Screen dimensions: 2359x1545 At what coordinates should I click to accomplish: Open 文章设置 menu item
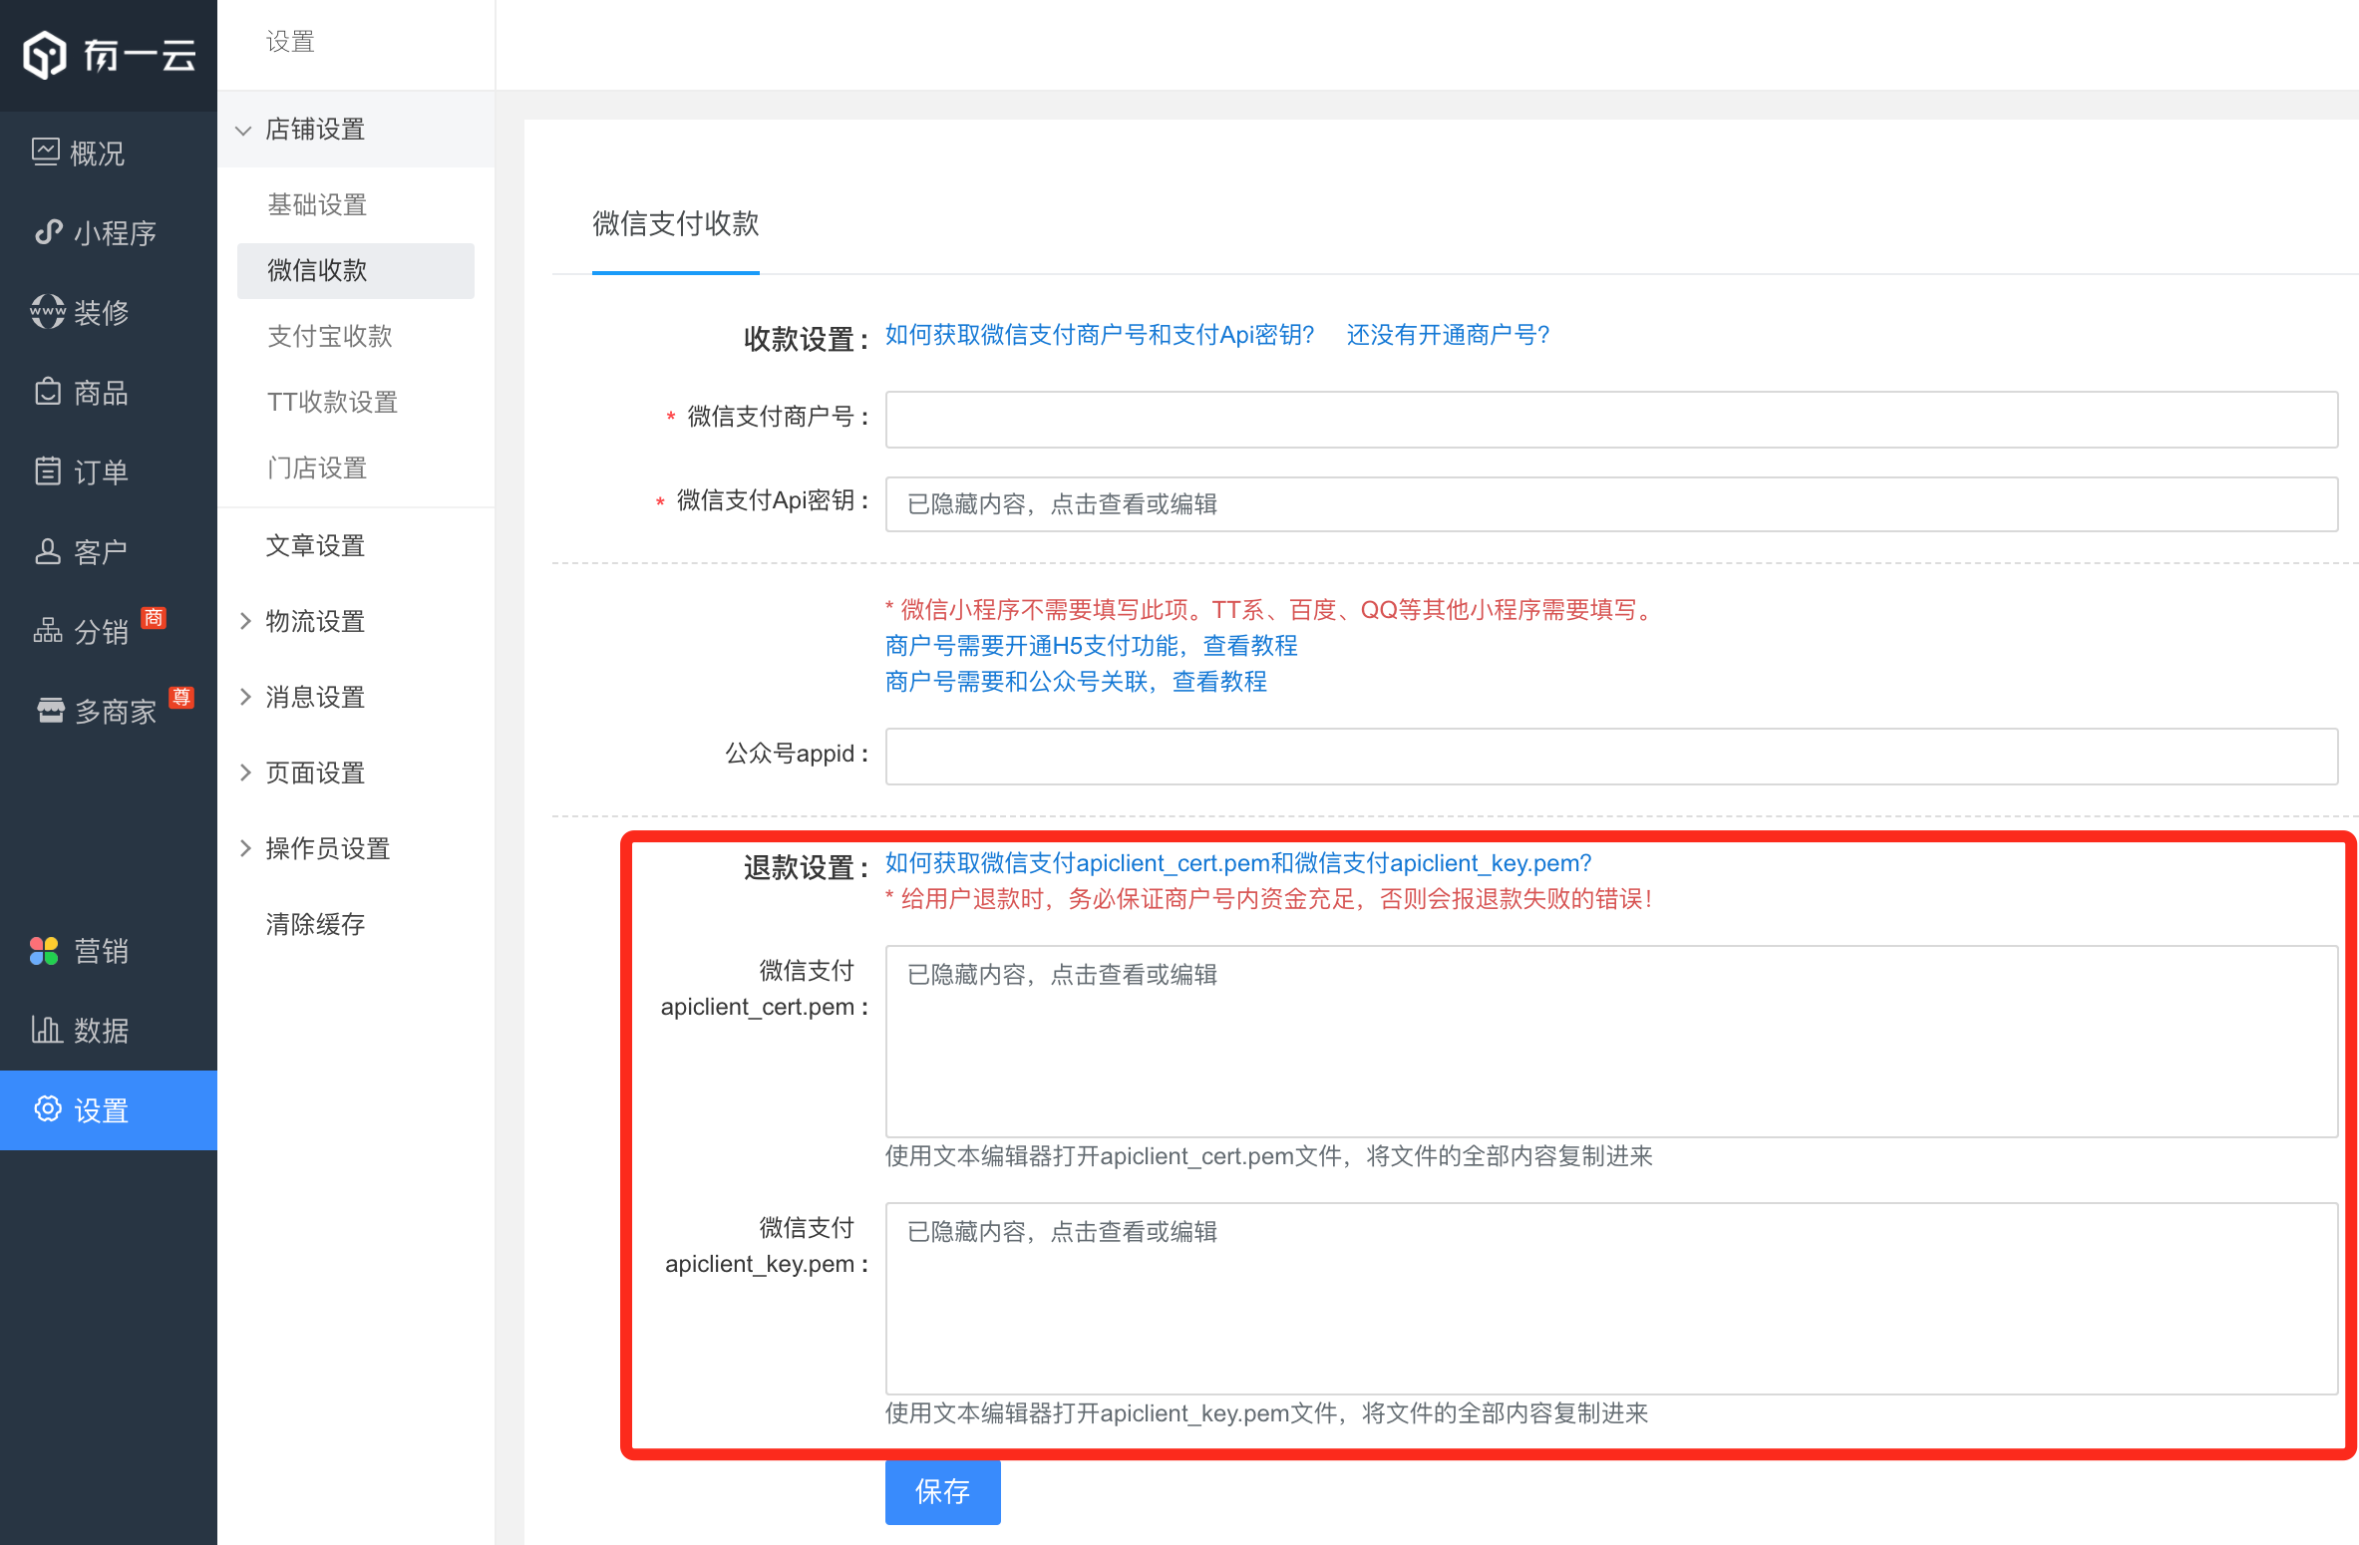coord(316,546)
